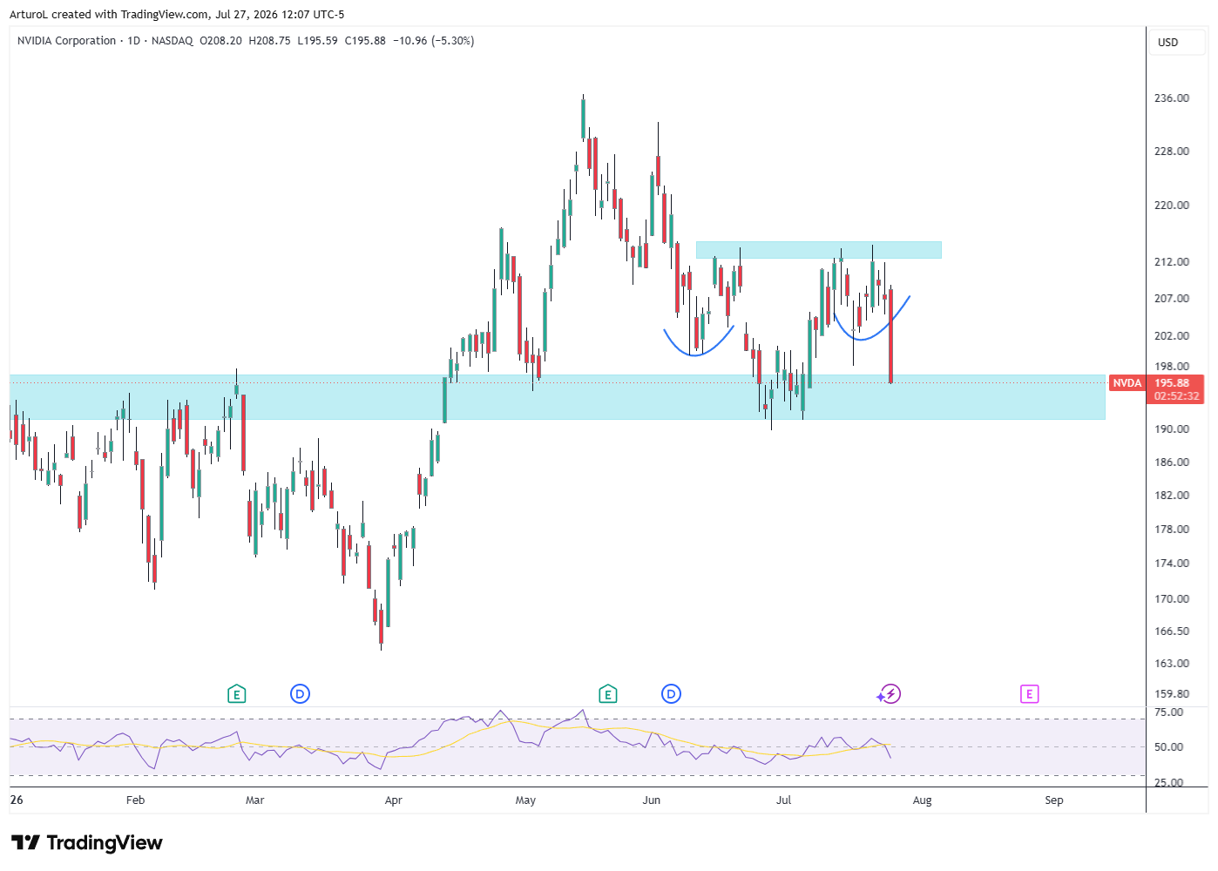The image size is (1218, 871).
Task: Click the purple lightning event icon
Action: (x=889, y=694)
